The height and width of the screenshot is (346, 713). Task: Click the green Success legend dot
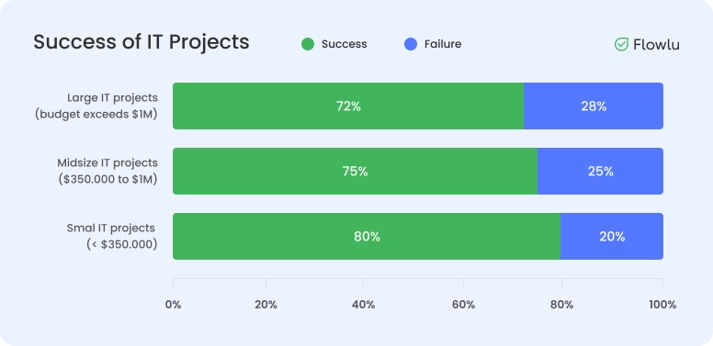308,44
